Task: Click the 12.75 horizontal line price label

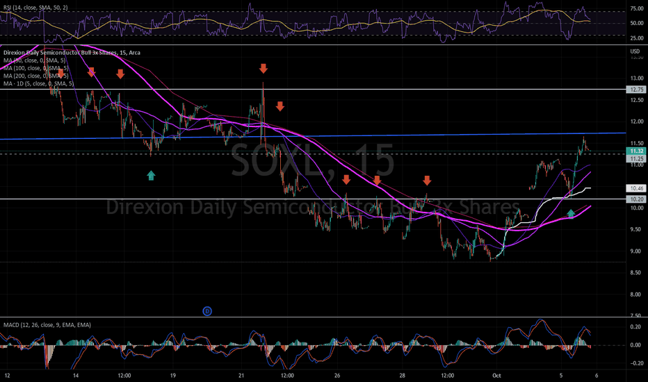Action: coord(635,89)
